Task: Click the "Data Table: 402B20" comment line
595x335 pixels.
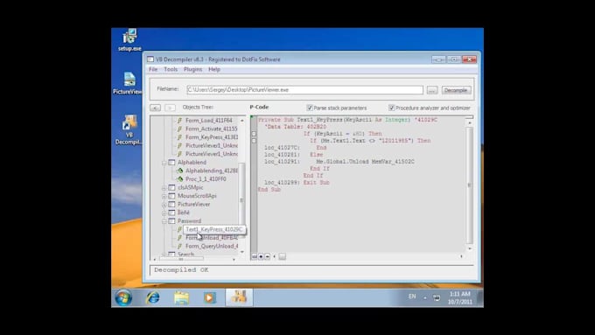Action: tap(295, 127)
